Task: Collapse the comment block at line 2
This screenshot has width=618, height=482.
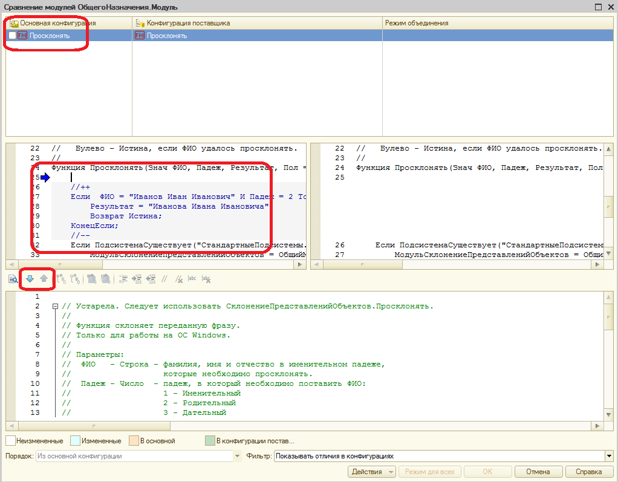Action: coord(55,306)
